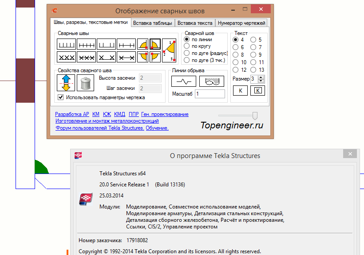This screenshot has width=364, height=255.
Task: Pick highlighted quarter-arc weld with bottom-left red point
Action: [x=155, y=44]
